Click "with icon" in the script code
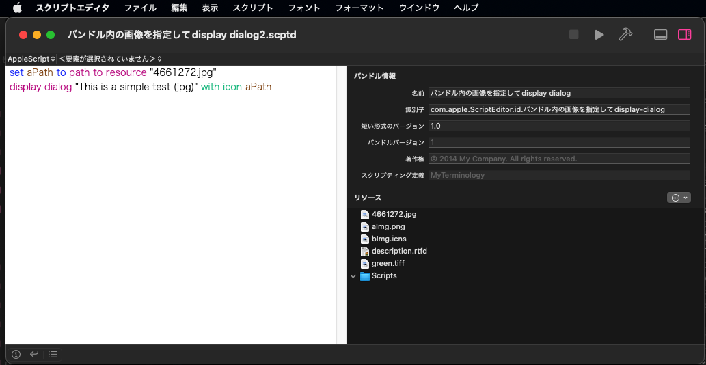 (221, 87)
